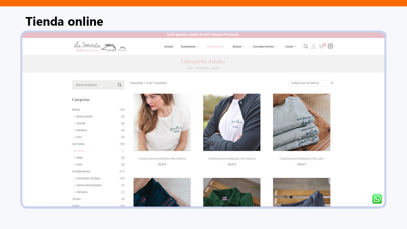Open the shopping cart icon

(321, 47)
